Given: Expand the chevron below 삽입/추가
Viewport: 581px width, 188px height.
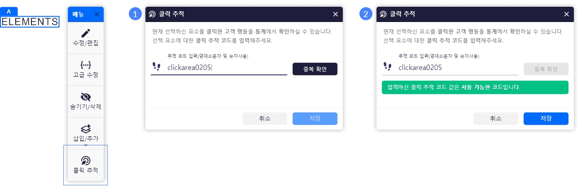Looking at the screenshot, I should point(86,145).
